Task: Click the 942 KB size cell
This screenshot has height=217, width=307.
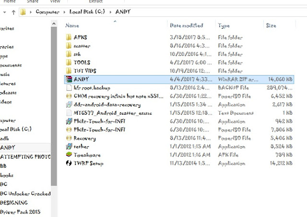Action: (284, 121)
